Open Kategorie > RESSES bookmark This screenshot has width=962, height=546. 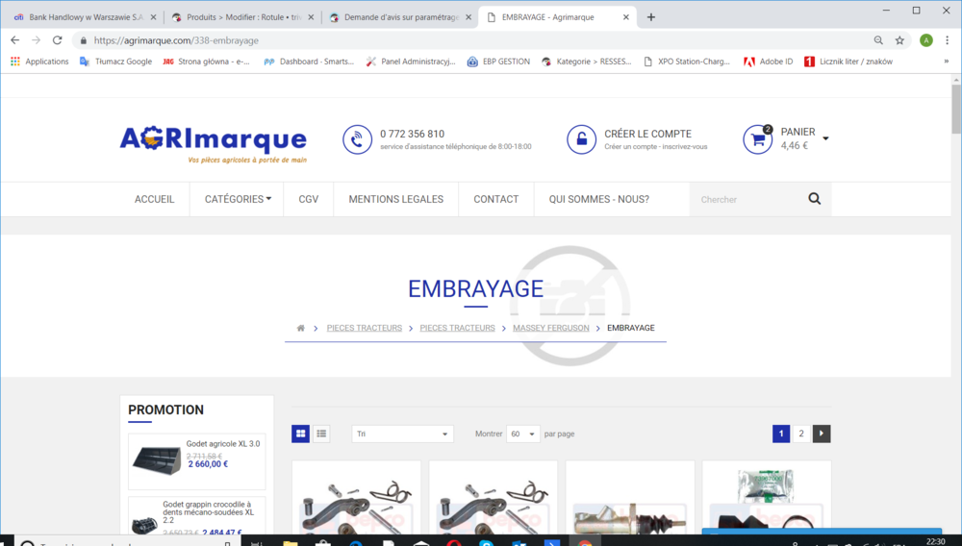(x=587, y=62)
